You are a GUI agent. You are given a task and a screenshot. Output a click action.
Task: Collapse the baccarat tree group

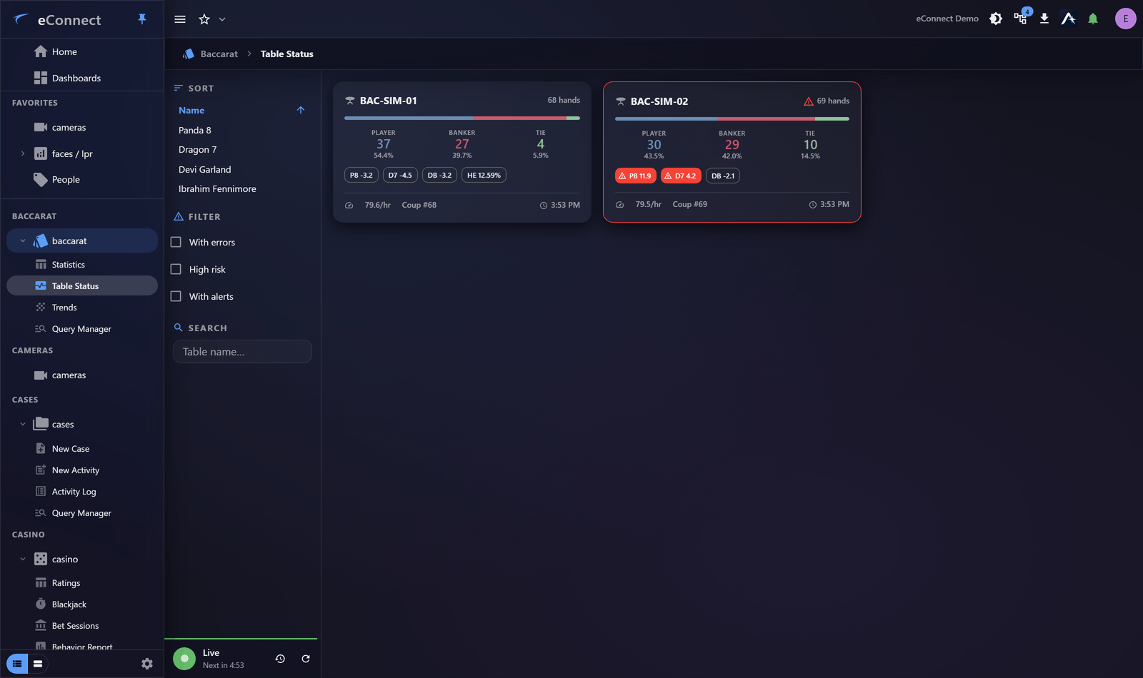pyautogui.click(x=23, y=241)
